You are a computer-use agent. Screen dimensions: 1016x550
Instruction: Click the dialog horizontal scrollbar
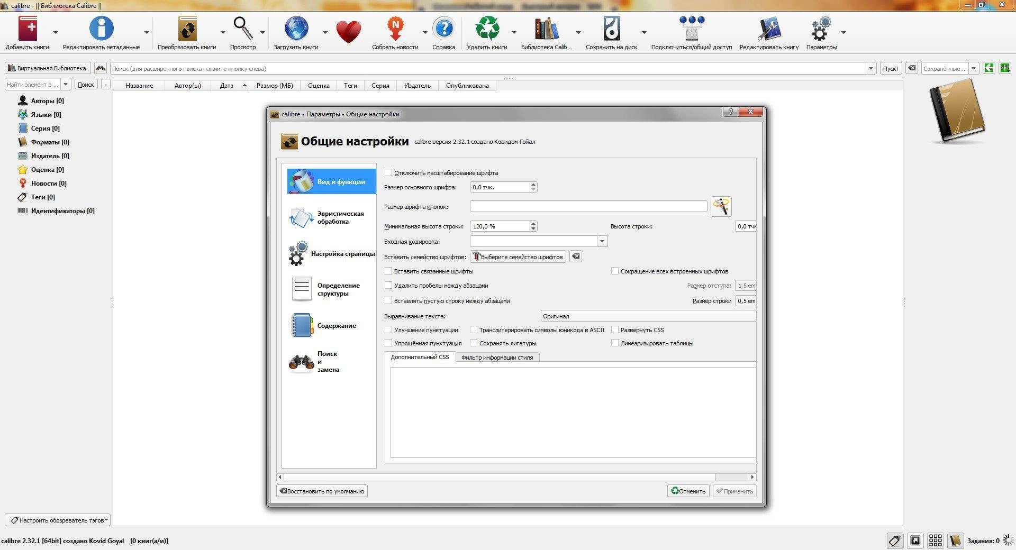(516, 477)
